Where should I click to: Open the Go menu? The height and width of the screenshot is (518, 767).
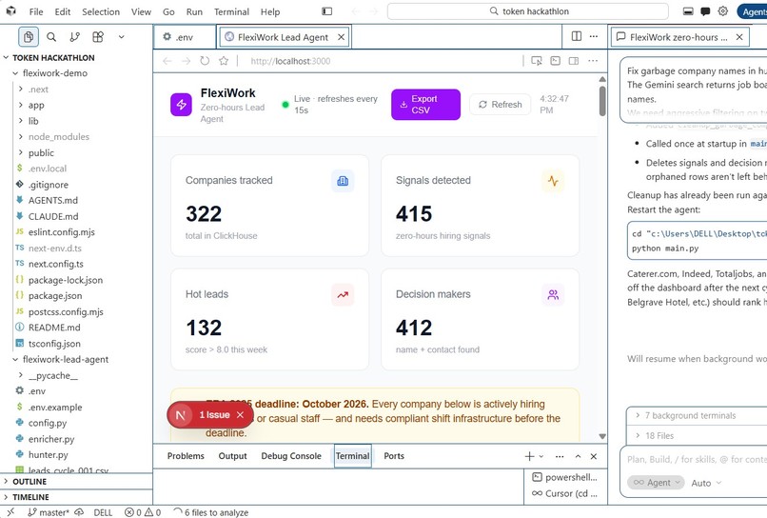tap(168, 11)
